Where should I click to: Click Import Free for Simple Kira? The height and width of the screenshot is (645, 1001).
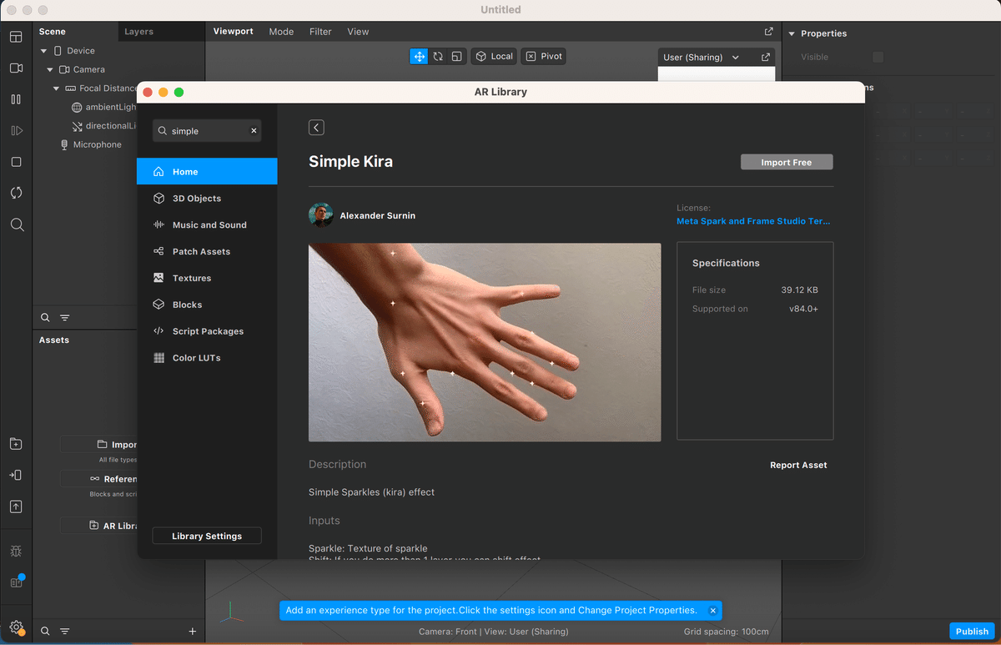pyautogui.click(x=787, y=162)
